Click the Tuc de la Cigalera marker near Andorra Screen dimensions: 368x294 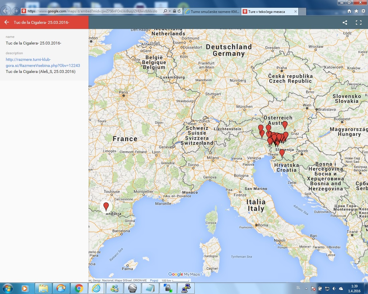click(106, 206)
